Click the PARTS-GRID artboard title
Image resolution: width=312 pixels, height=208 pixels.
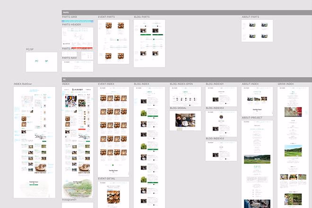70,17
